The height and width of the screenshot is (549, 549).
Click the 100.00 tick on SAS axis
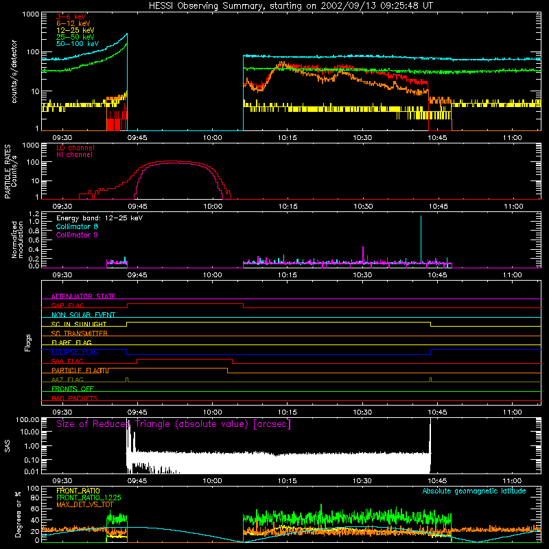[27, 419]
